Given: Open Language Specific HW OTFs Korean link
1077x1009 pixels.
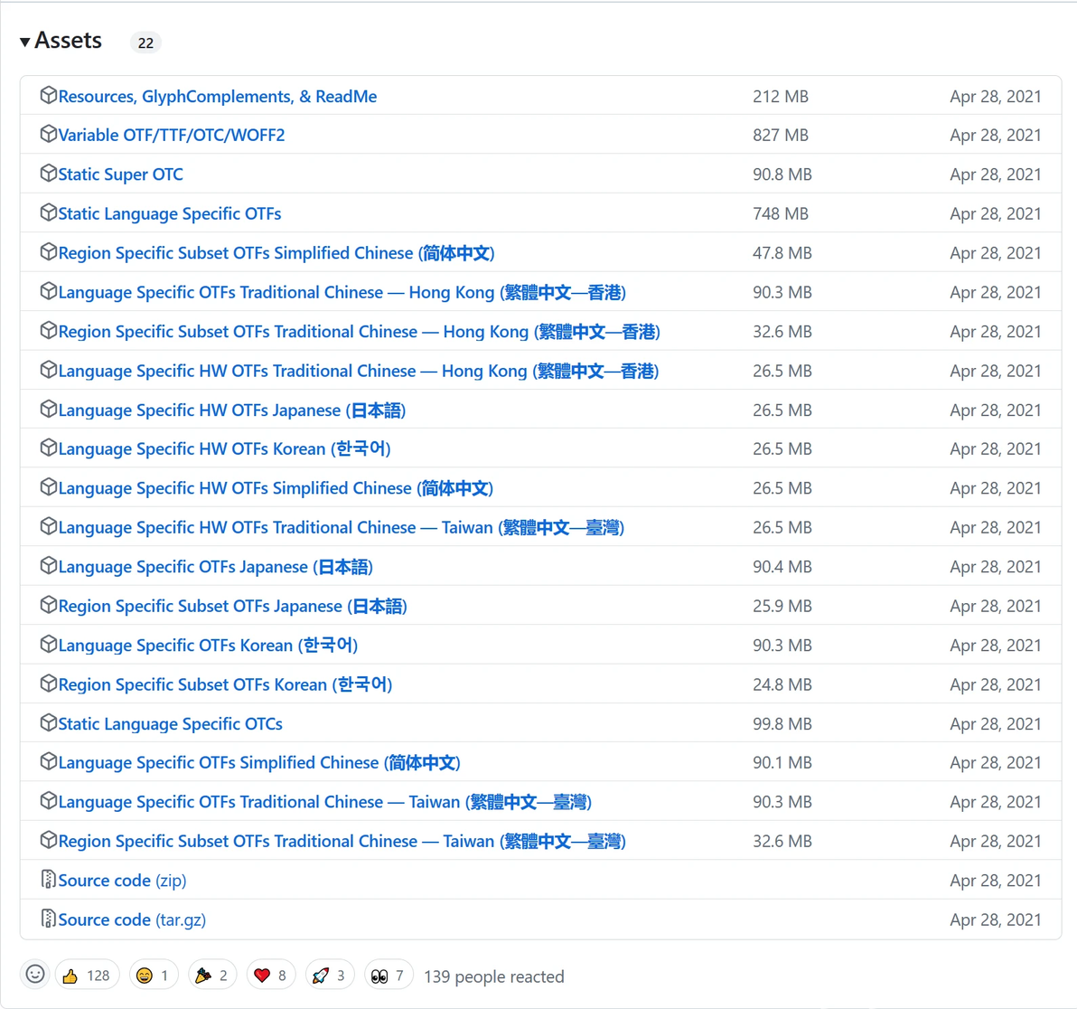Looking at the screenshot, I should 225,448.
